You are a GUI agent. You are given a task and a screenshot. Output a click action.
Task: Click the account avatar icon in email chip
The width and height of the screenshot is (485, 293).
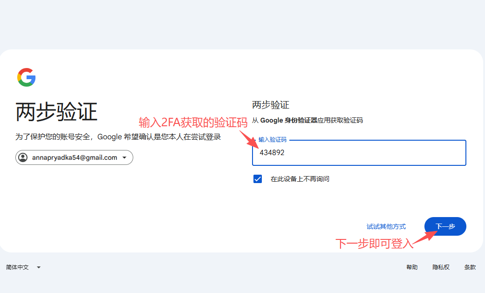[23, 157]
